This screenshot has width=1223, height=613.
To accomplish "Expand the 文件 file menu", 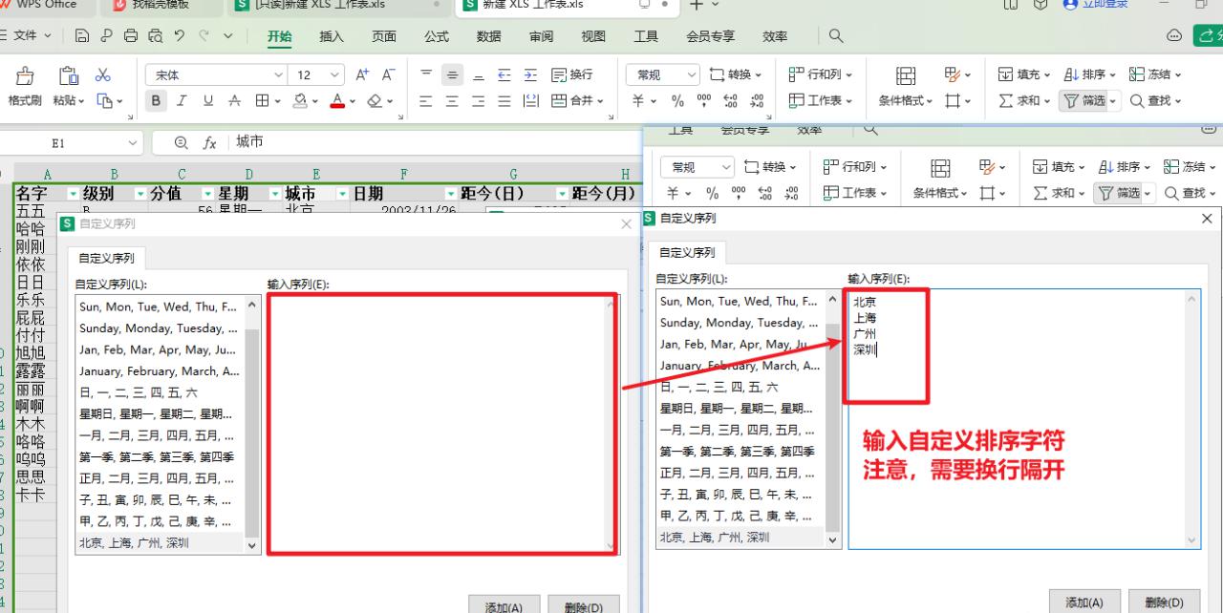I will coord(32,36).
